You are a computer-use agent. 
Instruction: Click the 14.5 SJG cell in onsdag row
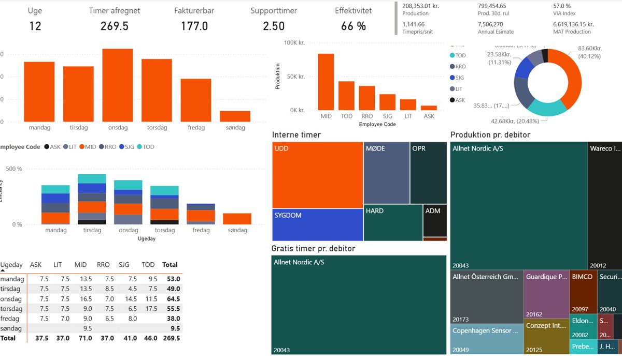[131, 299]
